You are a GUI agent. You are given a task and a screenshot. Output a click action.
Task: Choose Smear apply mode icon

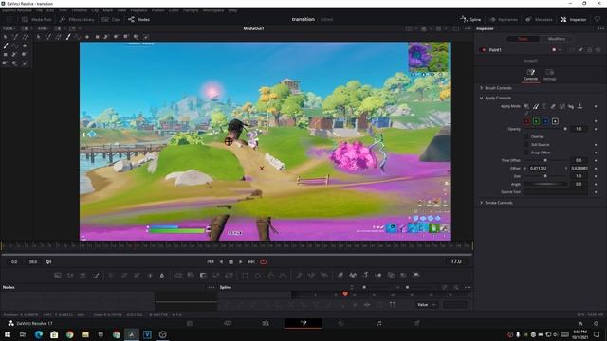571,106
